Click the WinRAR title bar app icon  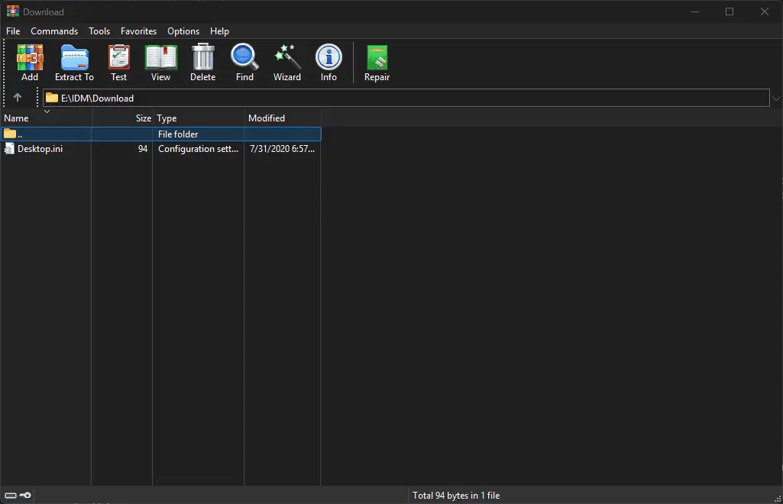pos(13,11)
